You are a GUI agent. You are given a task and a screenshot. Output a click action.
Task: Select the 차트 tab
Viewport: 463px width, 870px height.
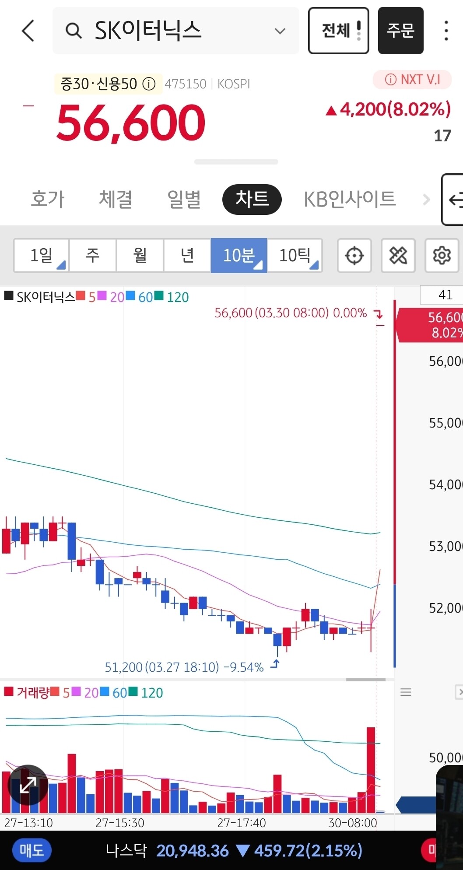[x=252, y=199]
